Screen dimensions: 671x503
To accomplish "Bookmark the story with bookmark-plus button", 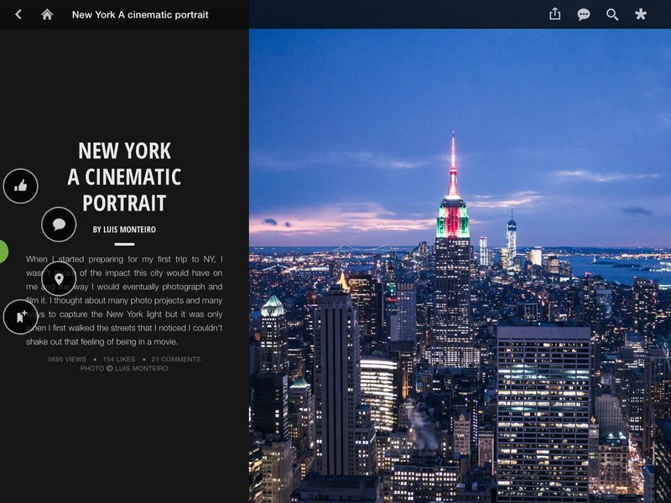I will (20, 317).
